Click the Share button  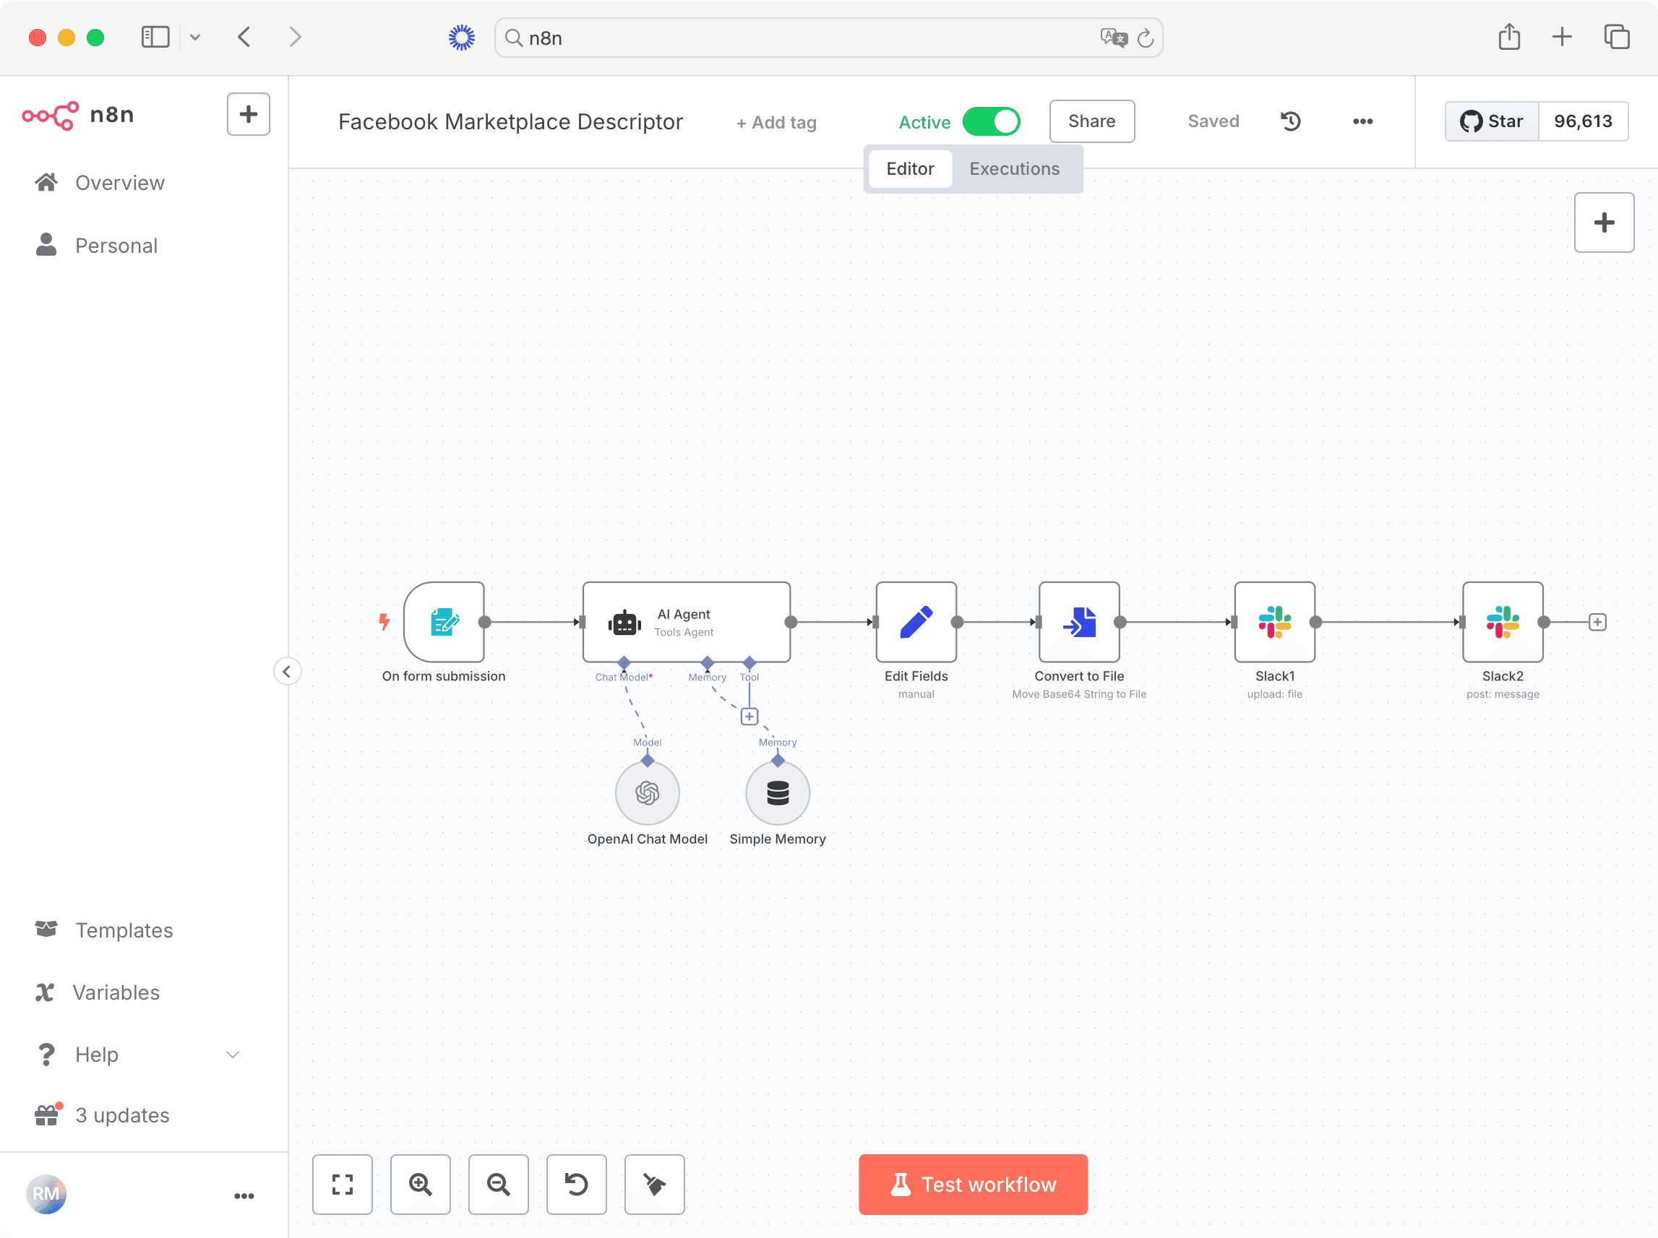[x=1091, y=121]
